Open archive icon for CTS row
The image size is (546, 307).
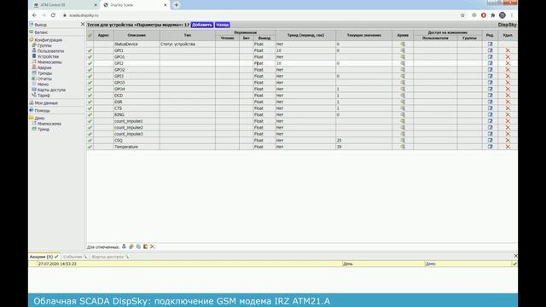(x=403, y=108)
